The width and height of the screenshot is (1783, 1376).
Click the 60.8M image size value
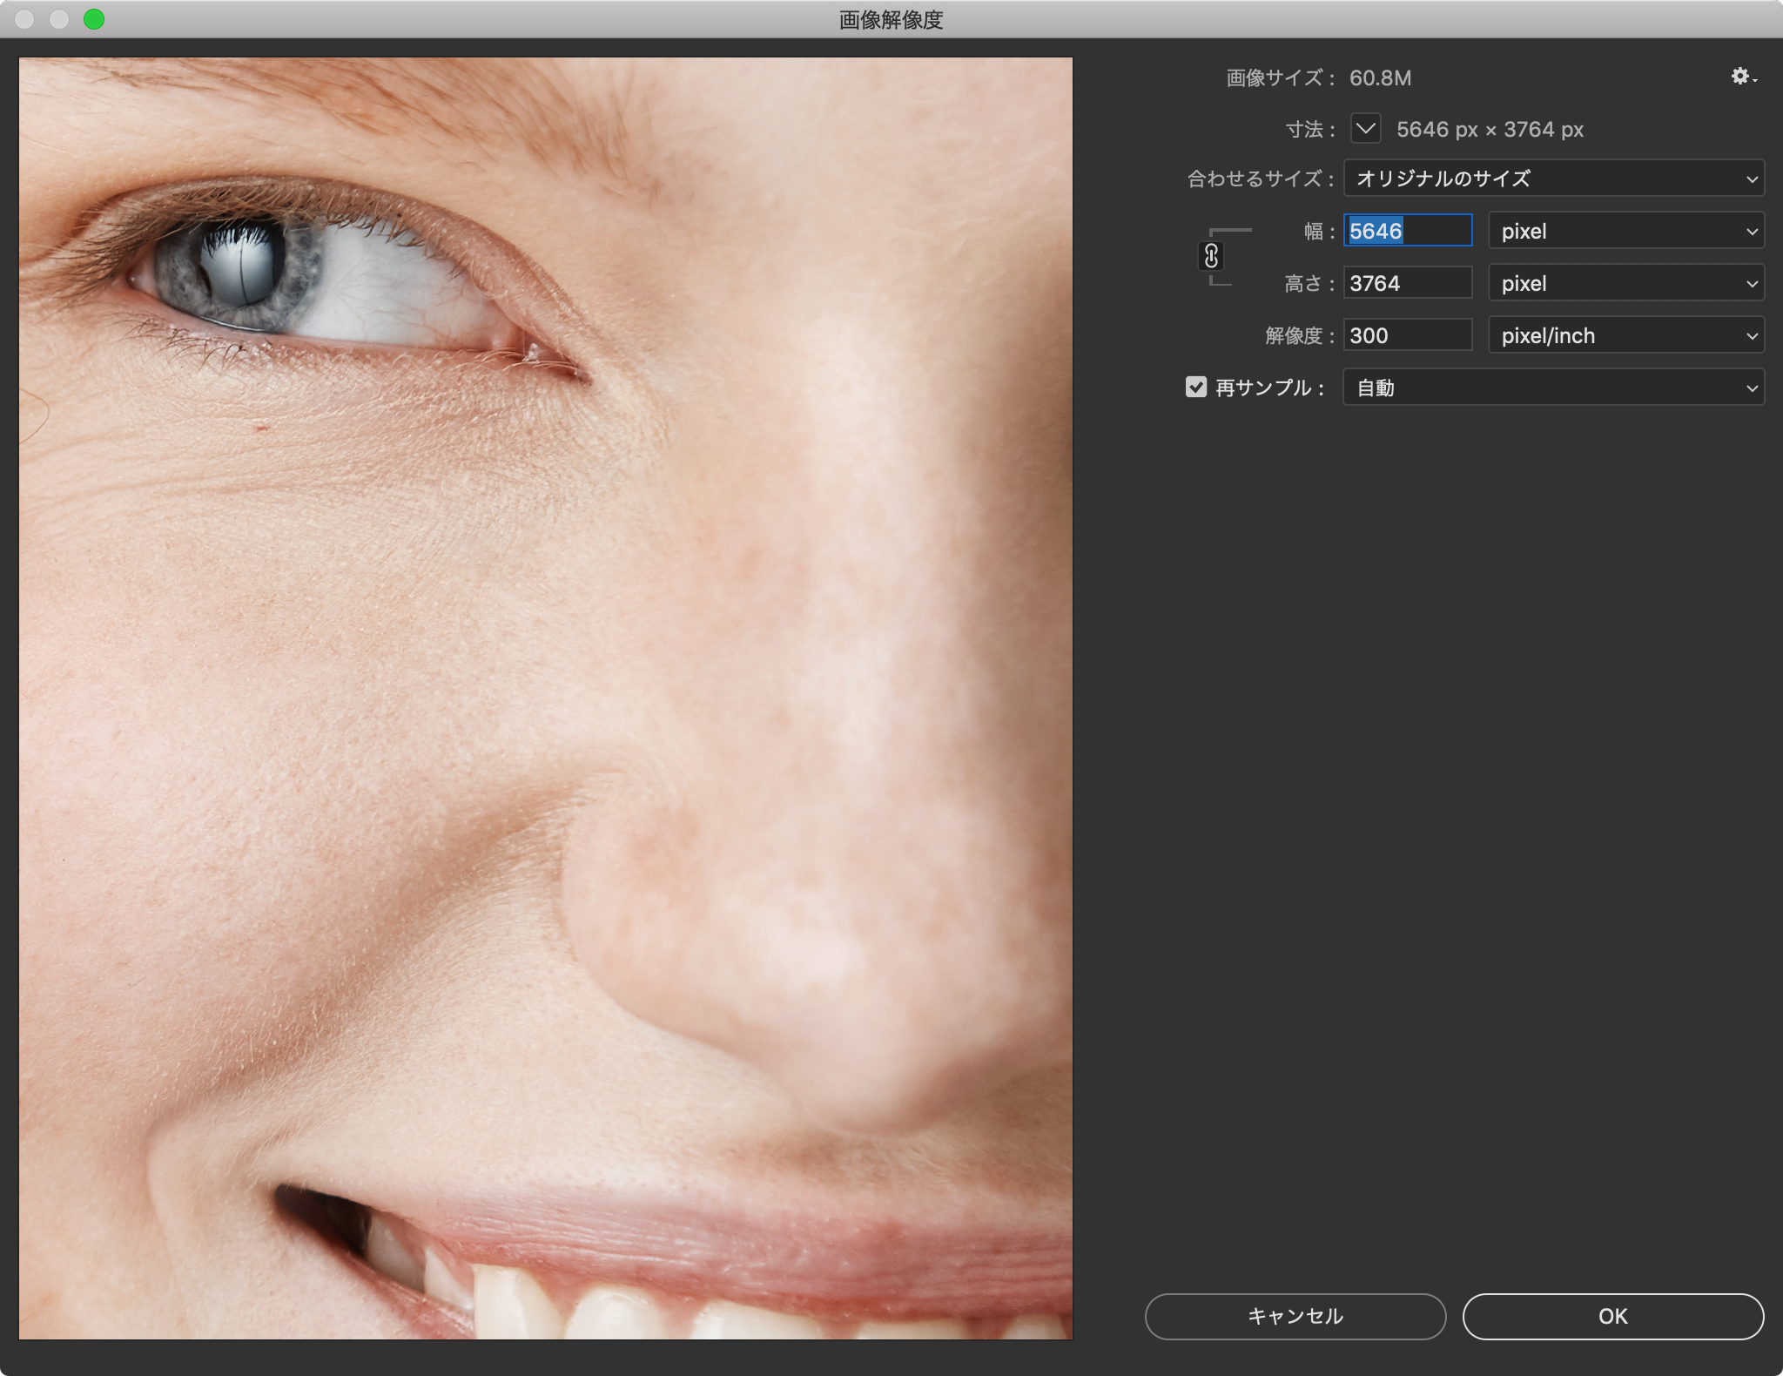click(x=1380, y=78)
